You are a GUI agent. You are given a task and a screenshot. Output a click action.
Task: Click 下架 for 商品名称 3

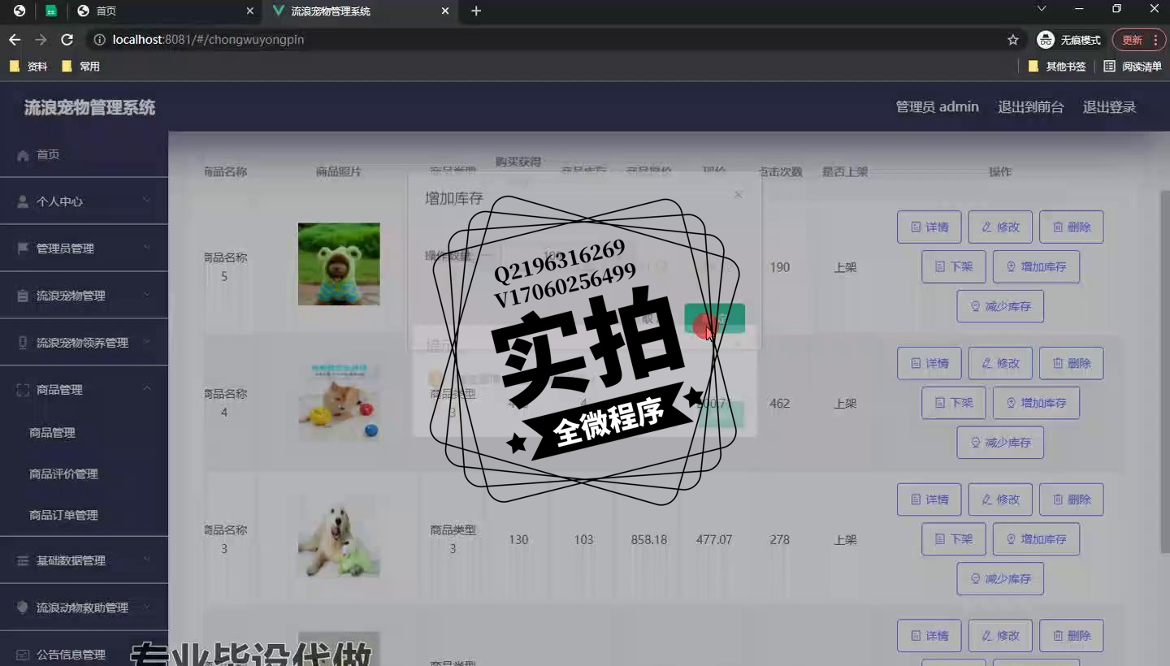tap(954, 539)
